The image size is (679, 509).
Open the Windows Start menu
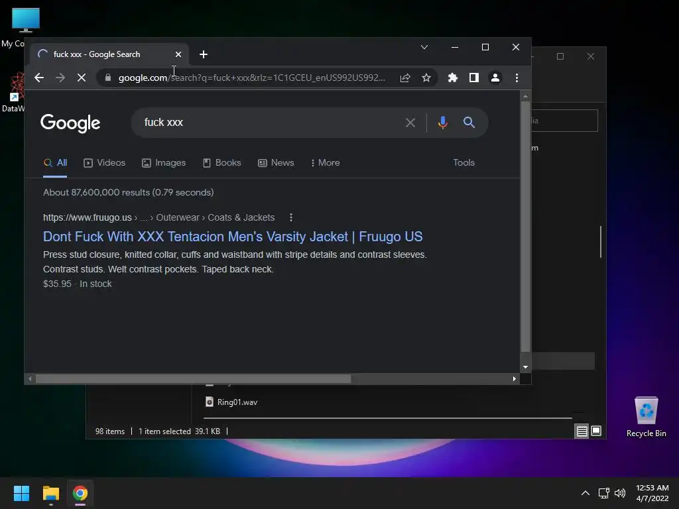[21, 493]
